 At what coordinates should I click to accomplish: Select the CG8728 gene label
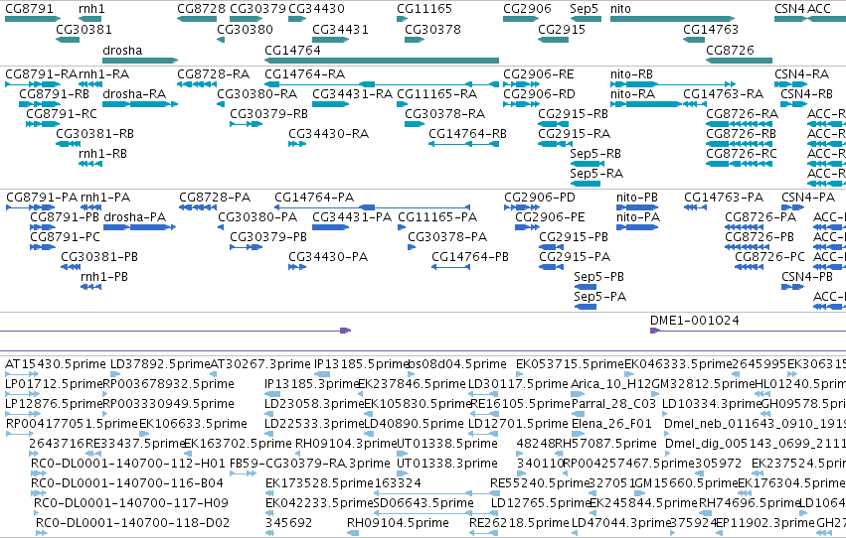(201, 9)
